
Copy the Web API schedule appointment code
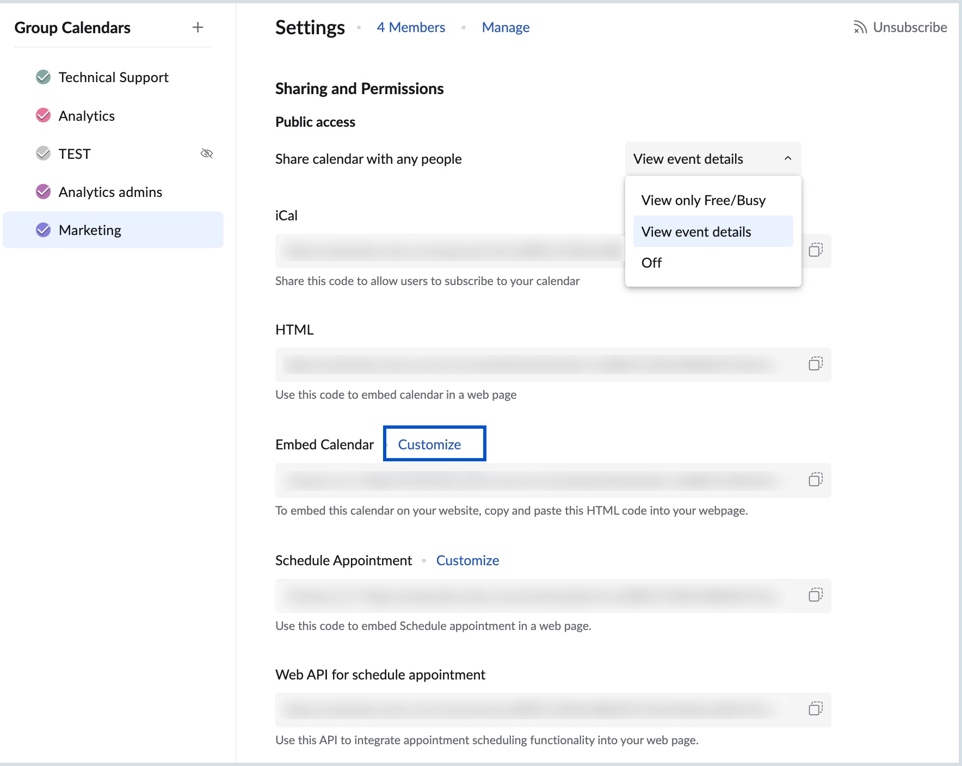click(x=815, y=709)
